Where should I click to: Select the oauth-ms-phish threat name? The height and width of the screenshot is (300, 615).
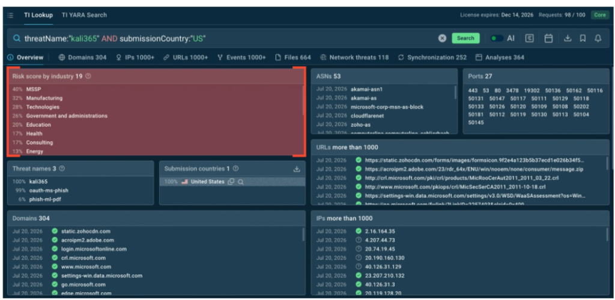(x=49, y=190)
